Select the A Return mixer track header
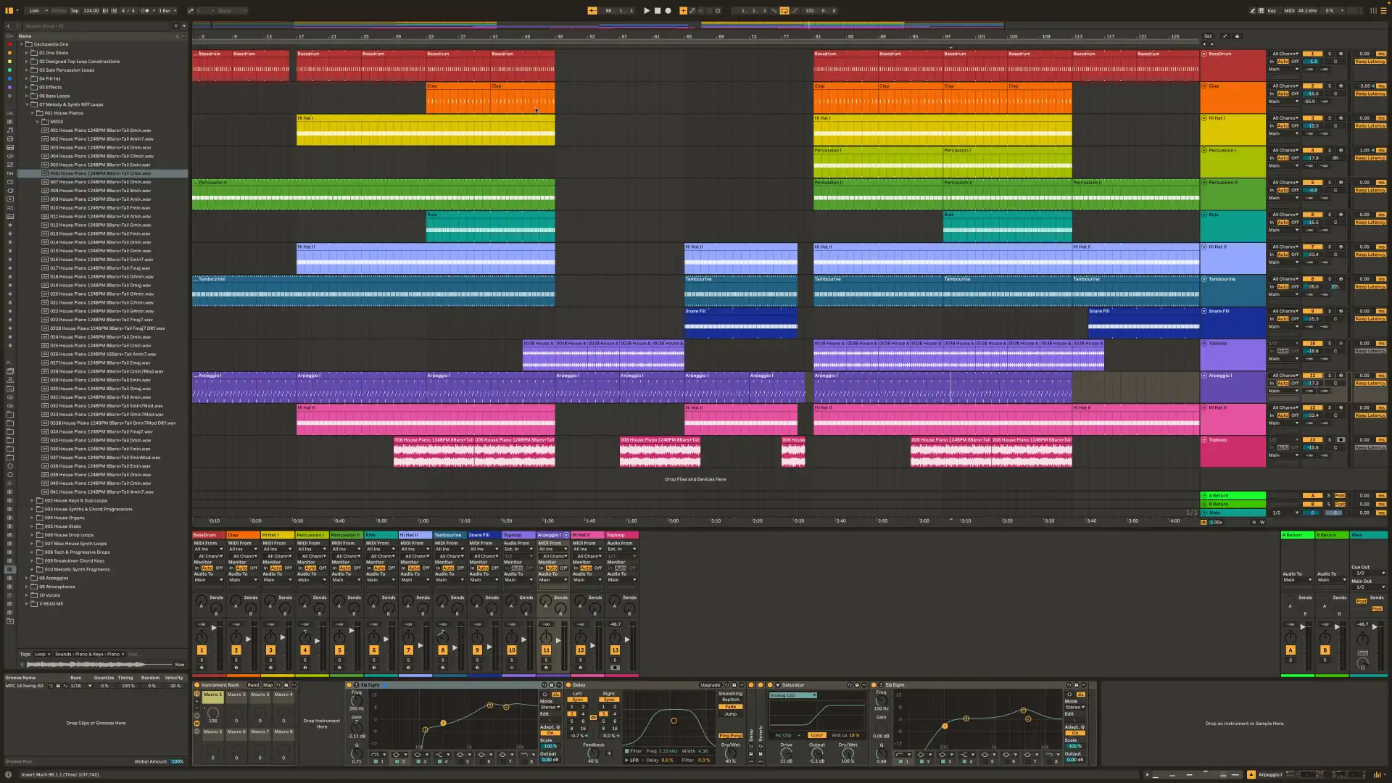The width and height of the screenshot is (1392, 783). (x=1297, y=535)
